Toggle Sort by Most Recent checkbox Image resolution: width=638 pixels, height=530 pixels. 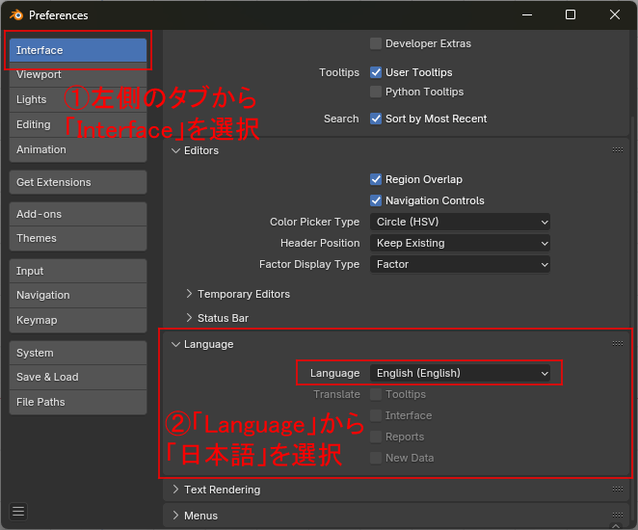point(376,119)
